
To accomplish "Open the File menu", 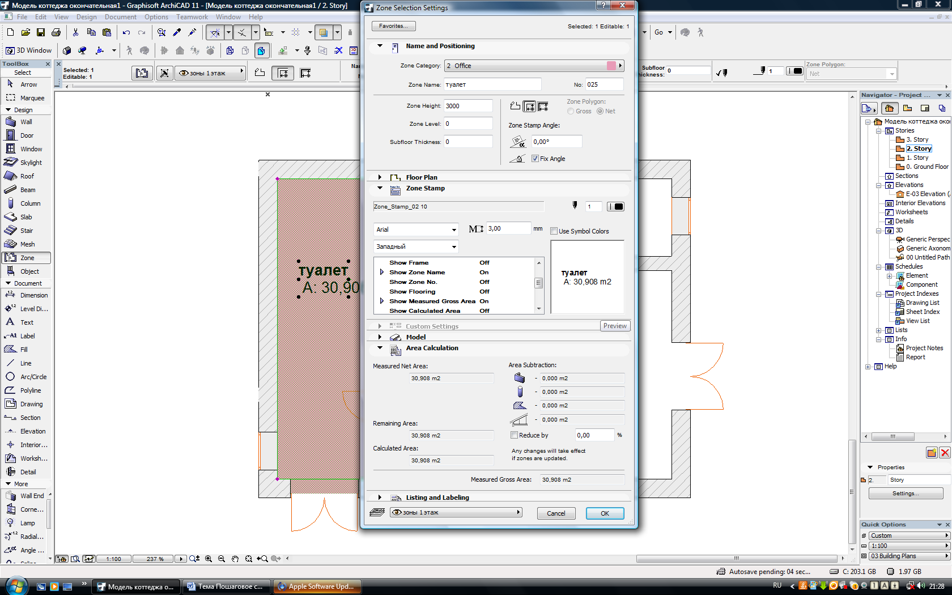I will coord(22,17).
